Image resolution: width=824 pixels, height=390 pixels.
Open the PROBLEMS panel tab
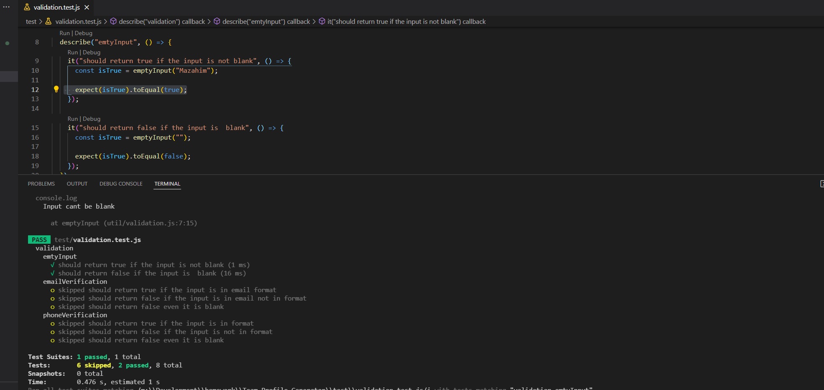point(41,184)
